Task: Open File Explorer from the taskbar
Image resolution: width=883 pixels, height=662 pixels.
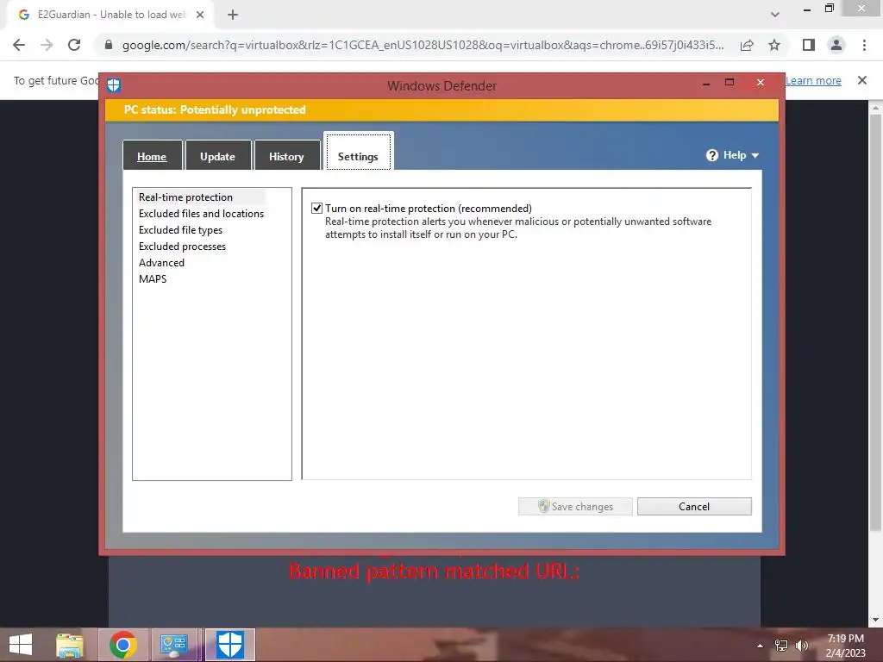Action: click(x=70, y=645)
